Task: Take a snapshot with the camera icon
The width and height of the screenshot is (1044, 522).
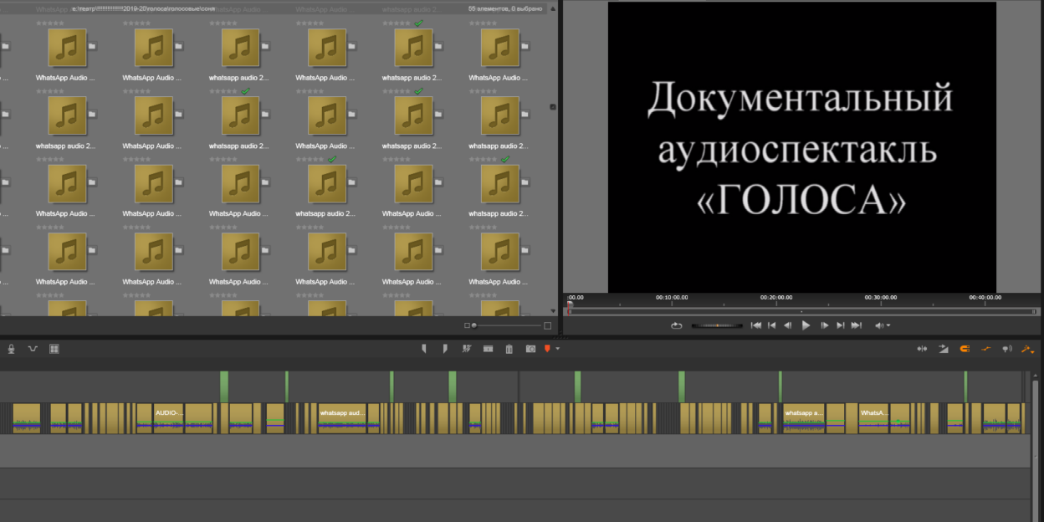Action: pos(530,348)
